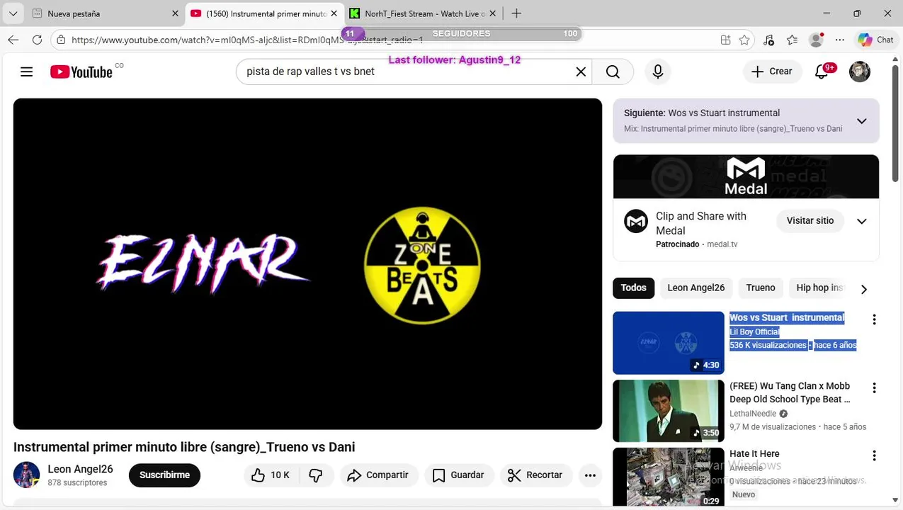Open a new browser tab with plus

pyautogui.click(x=516, y=13)
